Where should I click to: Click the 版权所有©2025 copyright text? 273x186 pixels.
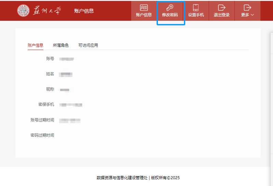[x=165, y=177]
